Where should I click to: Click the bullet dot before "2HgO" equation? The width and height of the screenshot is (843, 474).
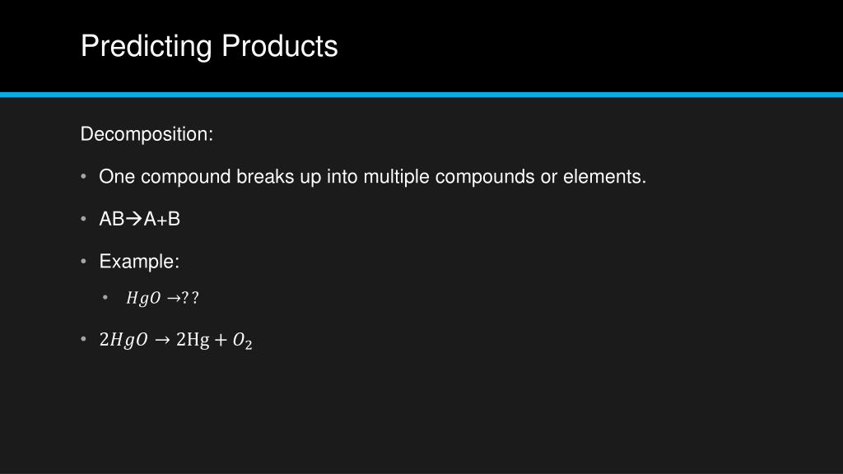click(85, 339)
